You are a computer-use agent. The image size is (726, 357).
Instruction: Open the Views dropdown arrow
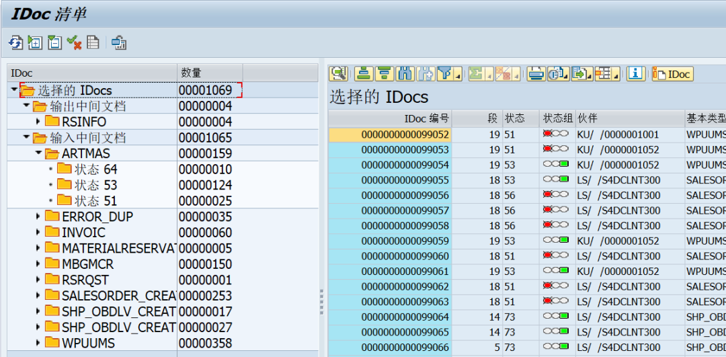pyautogui.click(x=566, y=75)
